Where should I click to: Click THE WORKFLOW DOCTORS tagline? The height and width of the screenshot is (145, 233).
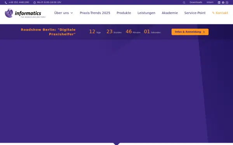[33, 17]
